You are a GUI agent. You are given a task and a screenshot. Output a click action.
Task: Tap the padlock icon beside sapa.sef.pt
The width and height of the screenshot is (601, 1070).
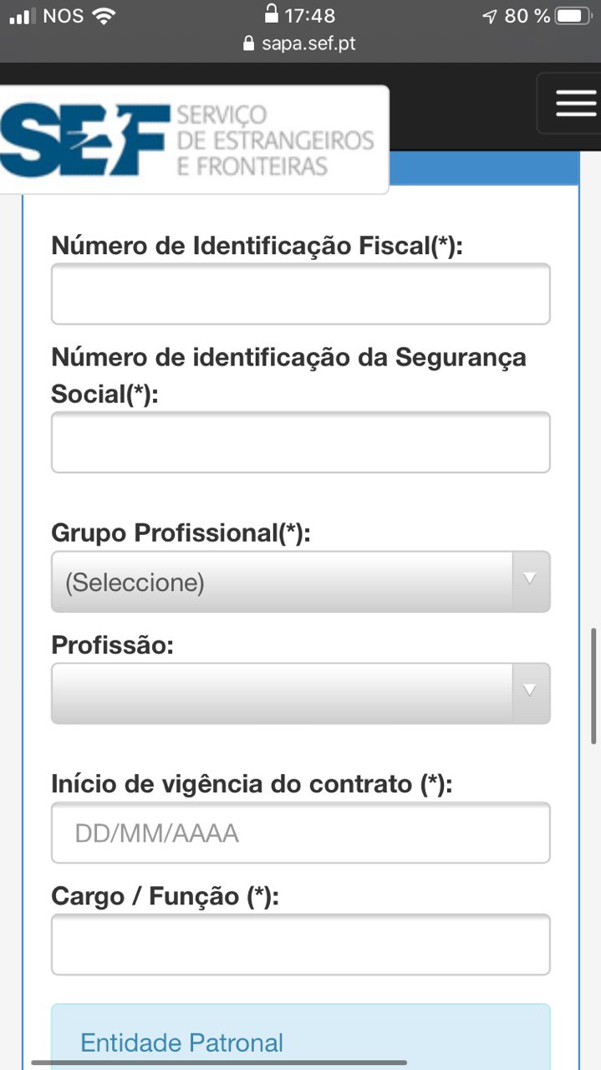pyautogui.click(x=248, y=43)
